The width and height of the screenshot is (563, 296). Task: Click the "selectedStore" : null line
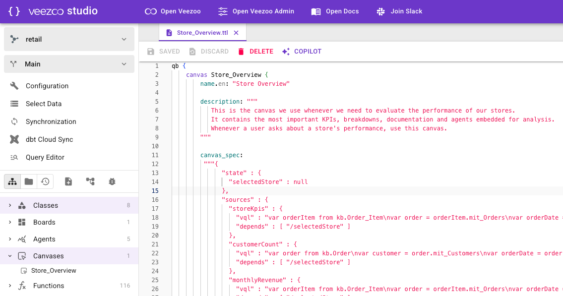(x=268, y=182)
